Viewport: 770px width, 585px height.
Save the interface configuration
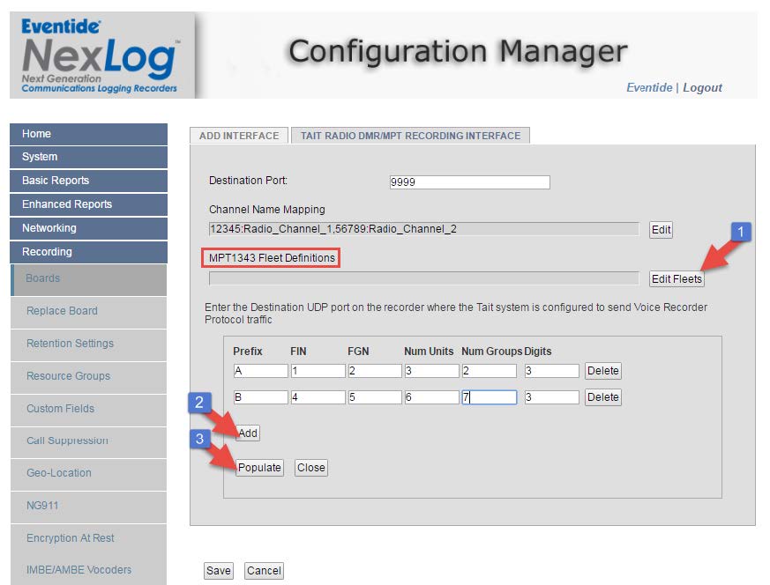(x=218, y=571)
